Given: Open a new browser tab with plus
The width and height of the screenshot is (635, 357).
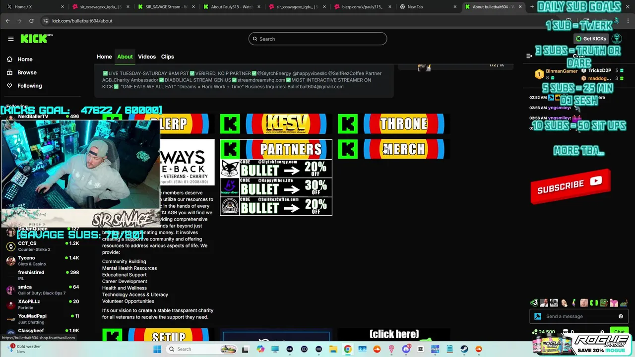Looking at the screenshot, I should (532, 7).
